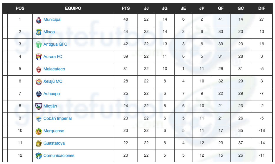Click the Marquense team crest icon

(39, 131)
